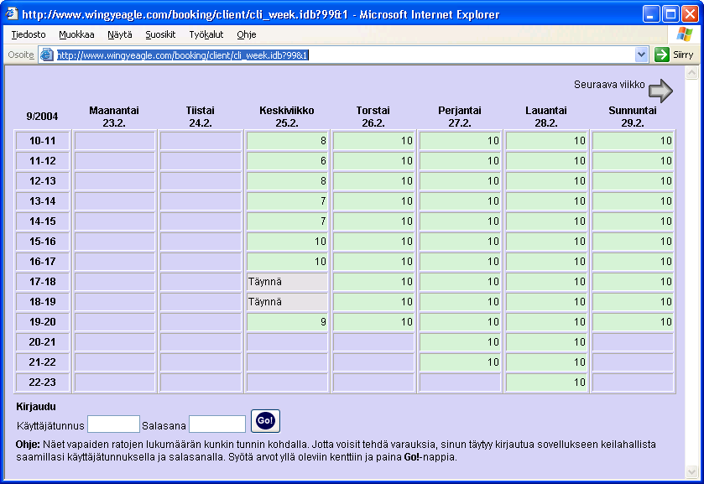Viewport: 704px width, 484px height.
Task: Click the Salasana password field
Action: 217,424
